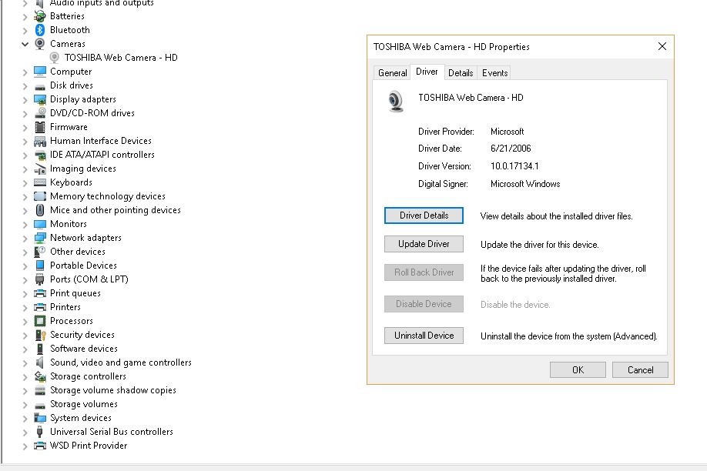The height and width of the screenshot is (471, 707).
Task: Click the Other devices icon
Action: [x=40, y=252]
